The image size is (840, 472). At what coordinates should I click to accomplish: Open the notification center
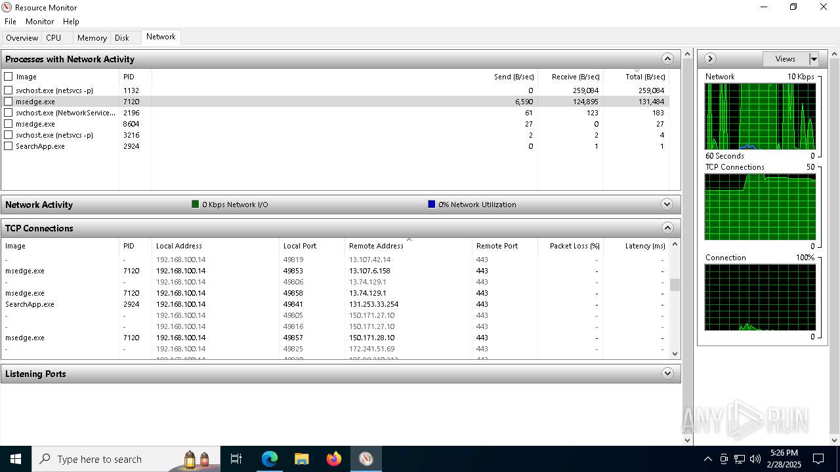pyautogui.click(x=818, y=459)
